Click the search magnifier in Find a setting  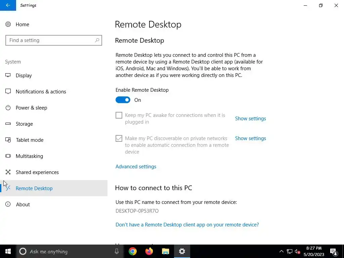(97, 40)
